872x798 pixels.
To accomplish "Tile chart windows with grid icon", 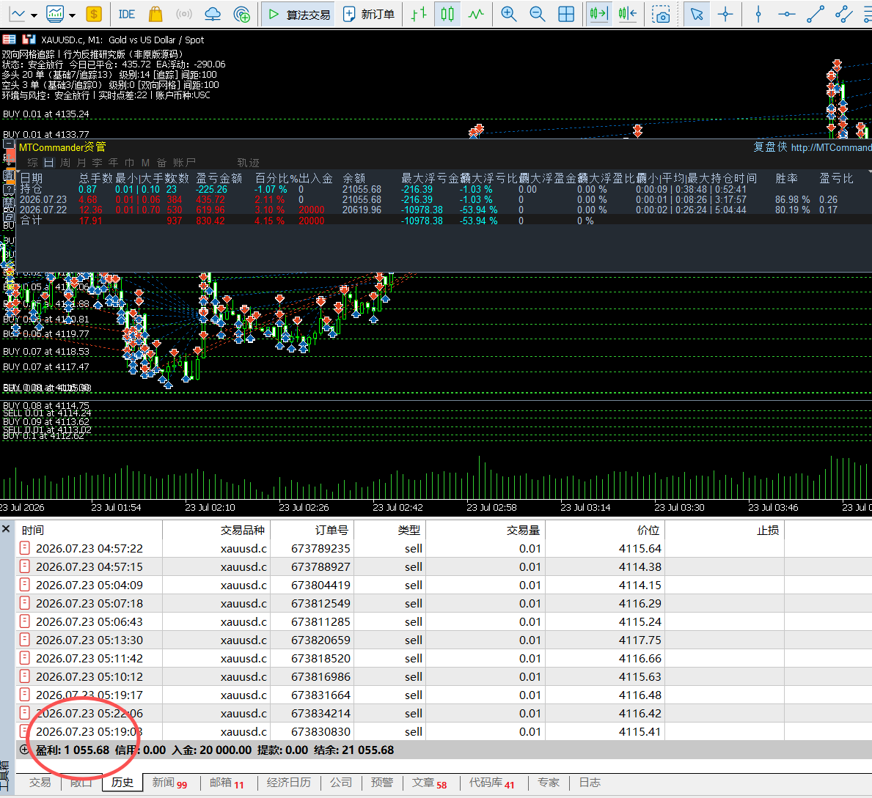I will (x=566, y=14).
